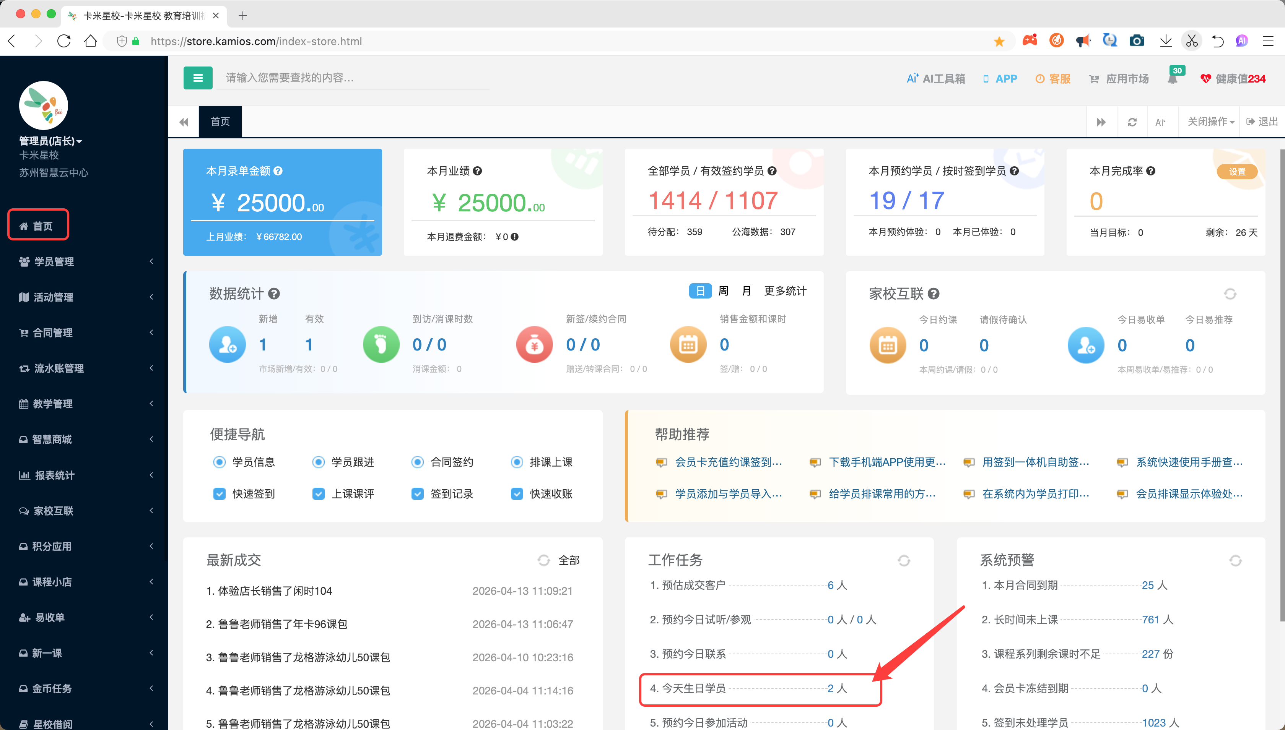Click the 新增 student statistics icon
The width and height of the screenshot is (1285, 730).
(228, 344)
